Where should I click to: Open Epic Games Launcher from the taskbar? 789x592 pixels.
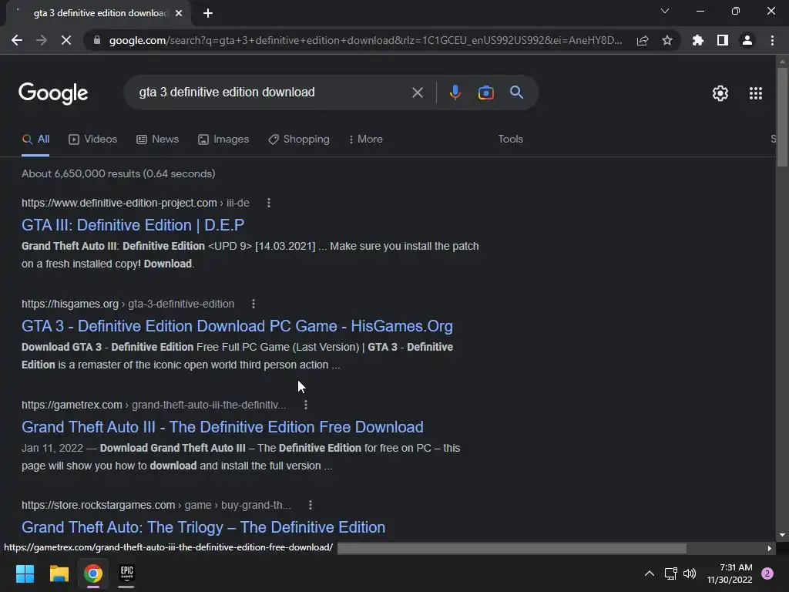click(x=127, y=573)
